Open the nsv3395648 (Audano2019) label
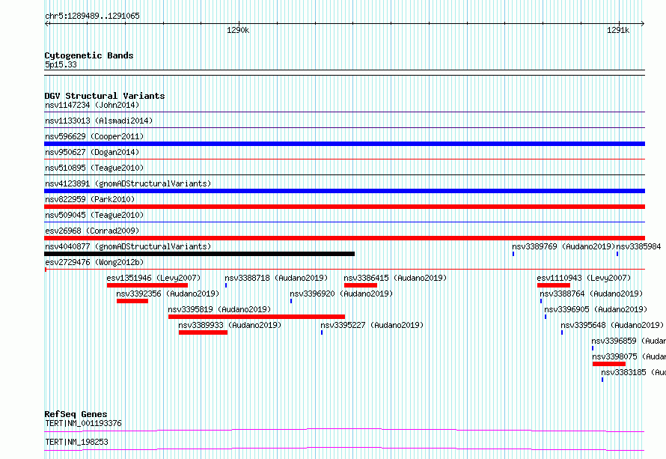The image size is (666, 459). click(612, 325)
